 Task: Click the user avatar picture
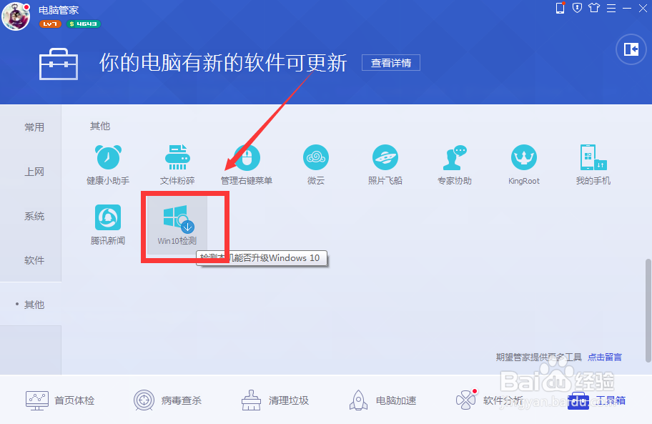click(x=16, y=16)
